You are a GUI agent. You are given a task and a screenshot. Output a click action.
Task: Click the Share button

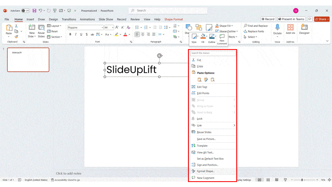(321, 19)
